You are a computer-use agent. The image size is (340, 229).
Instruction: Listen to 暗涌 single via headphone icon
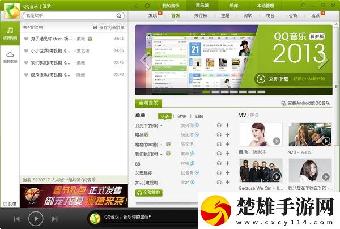pos(219,135)
